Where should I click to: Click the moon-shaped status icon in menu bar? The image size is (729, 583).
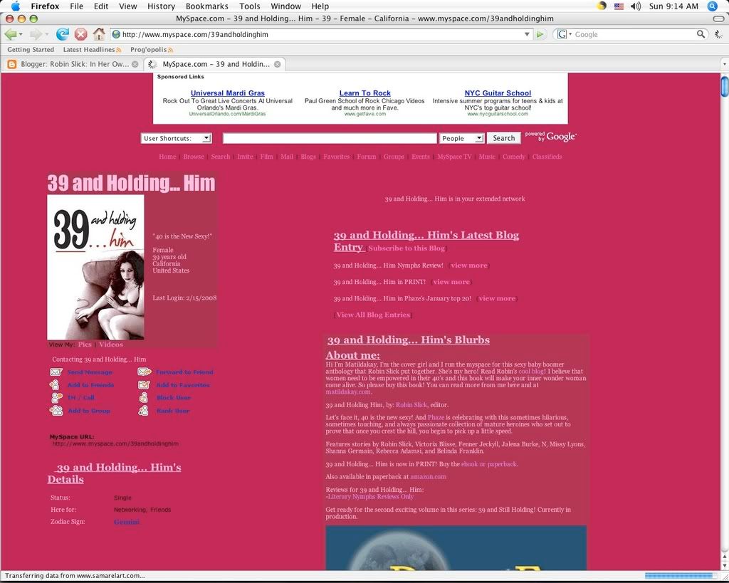tap(602, 6)
